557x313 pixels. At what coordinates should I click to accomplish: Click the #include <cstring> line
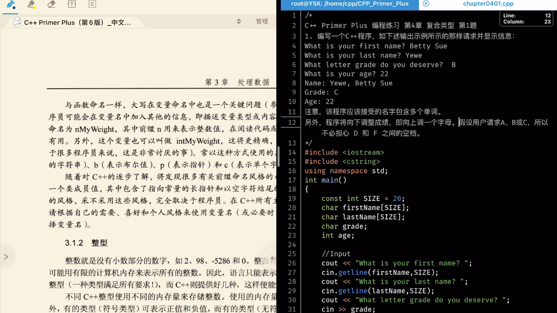[x=342, y=162]
